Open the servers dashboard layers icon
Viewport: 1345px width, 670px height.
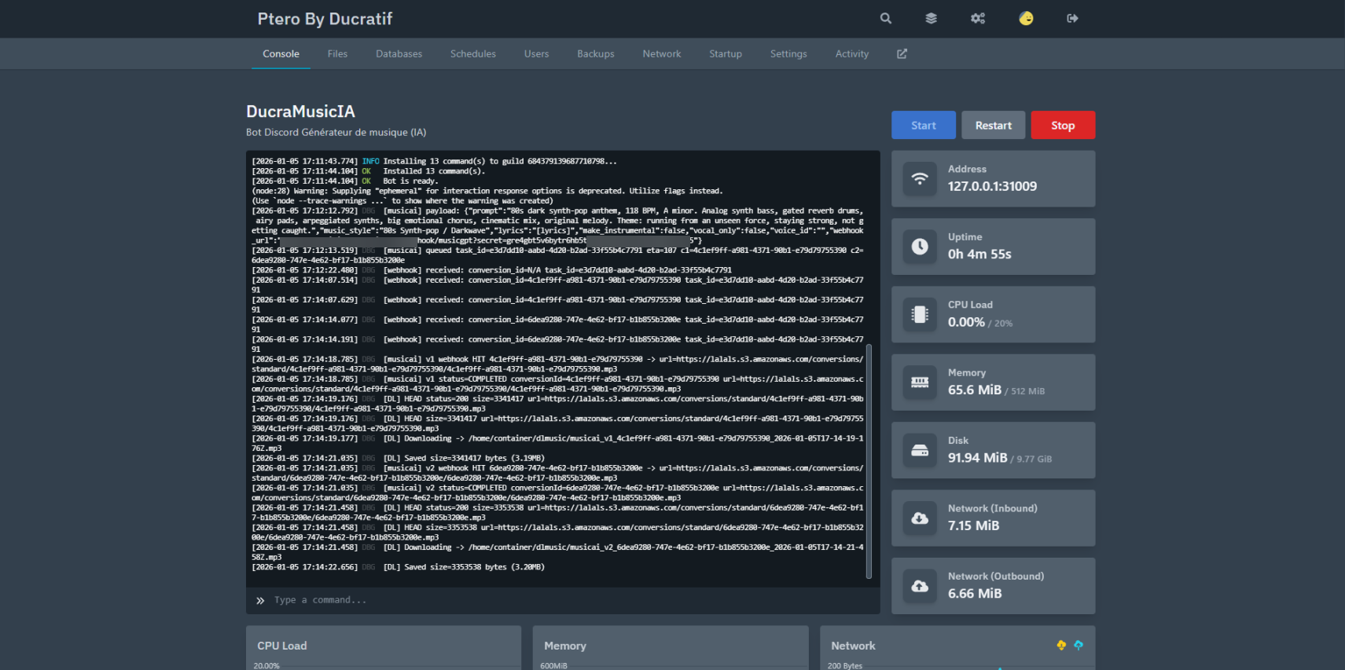coord(932,18)
